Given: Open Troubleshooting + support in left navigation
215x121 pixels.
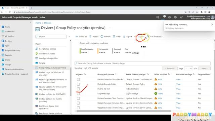Looking at the screenshot, I should pos(15,74).
